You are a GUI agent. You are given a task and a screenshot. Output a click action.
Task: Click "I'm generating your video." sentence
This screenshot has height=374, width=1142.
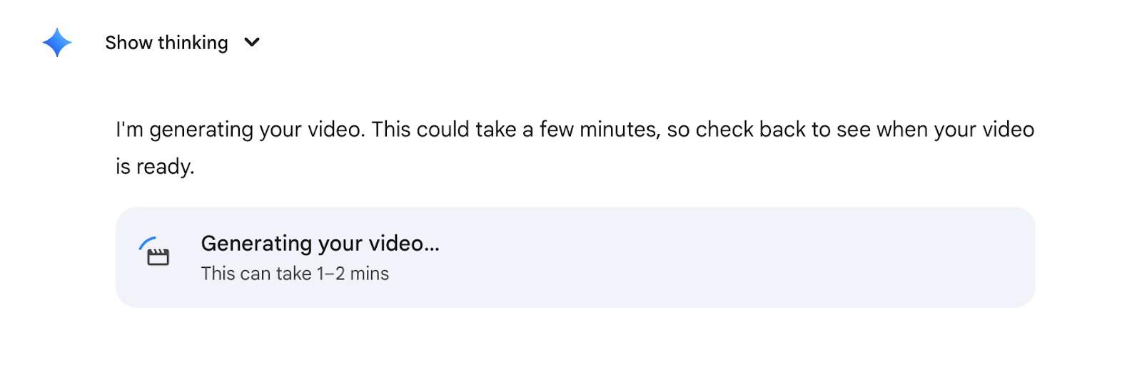(241, 130)
